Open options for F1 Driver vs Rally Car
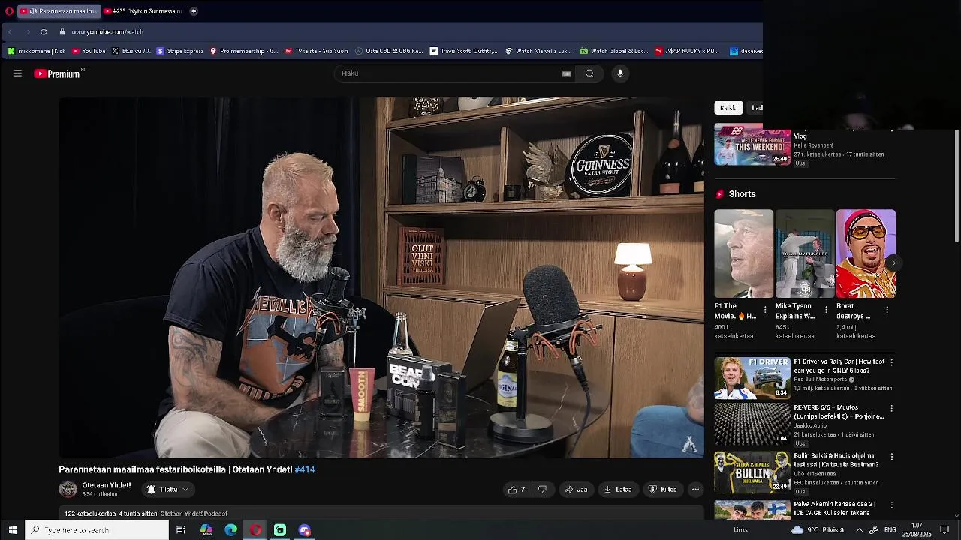Viewport: 961px width, 540px height. [x=891, y=361]
